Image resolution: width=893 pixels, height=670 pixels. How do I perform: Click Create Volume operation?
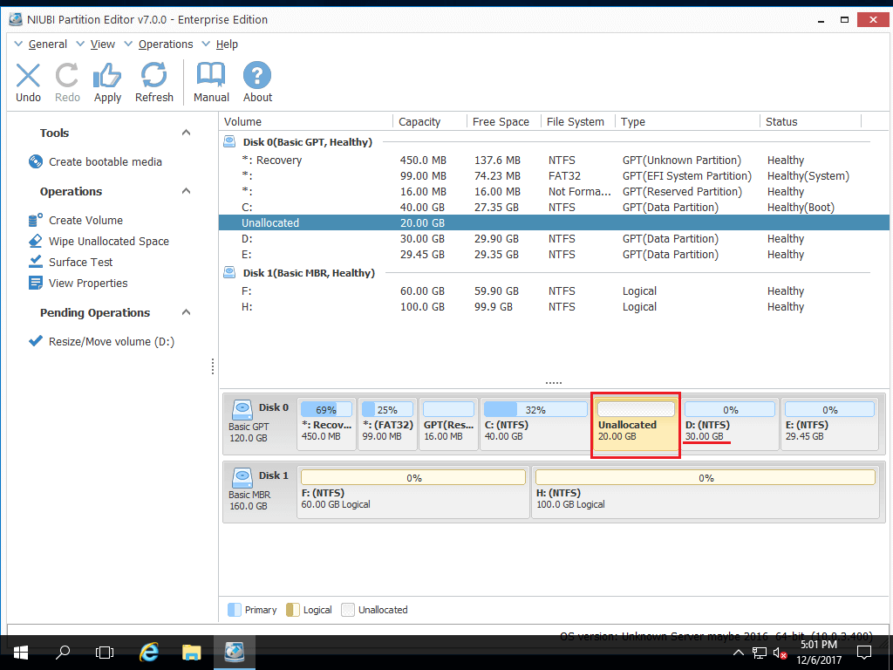click(x=86, y=220)
